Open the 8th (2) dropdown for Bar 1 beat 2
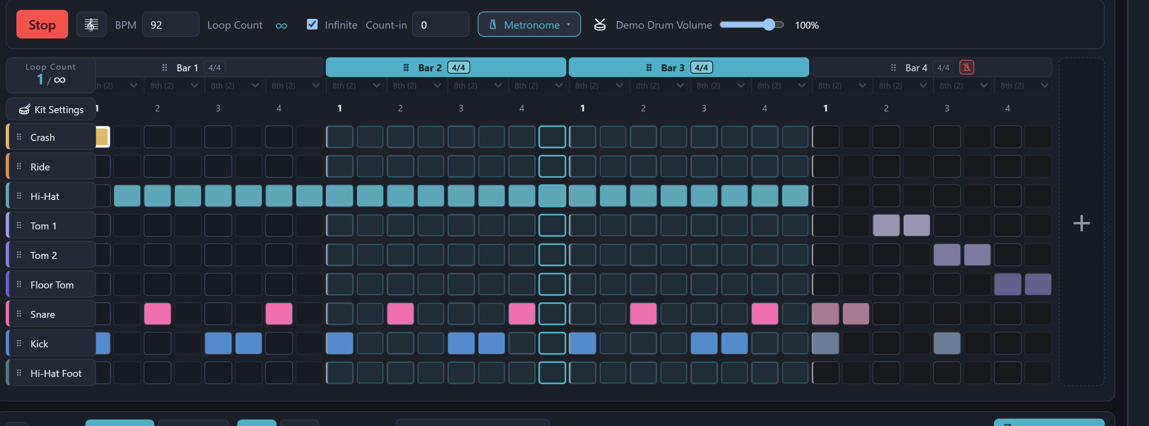 (x=174, y=86)
